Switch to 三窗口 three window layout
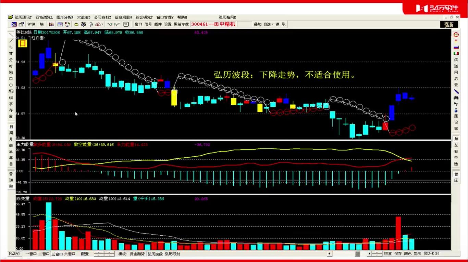468x262 pixels. coord(57,254)
